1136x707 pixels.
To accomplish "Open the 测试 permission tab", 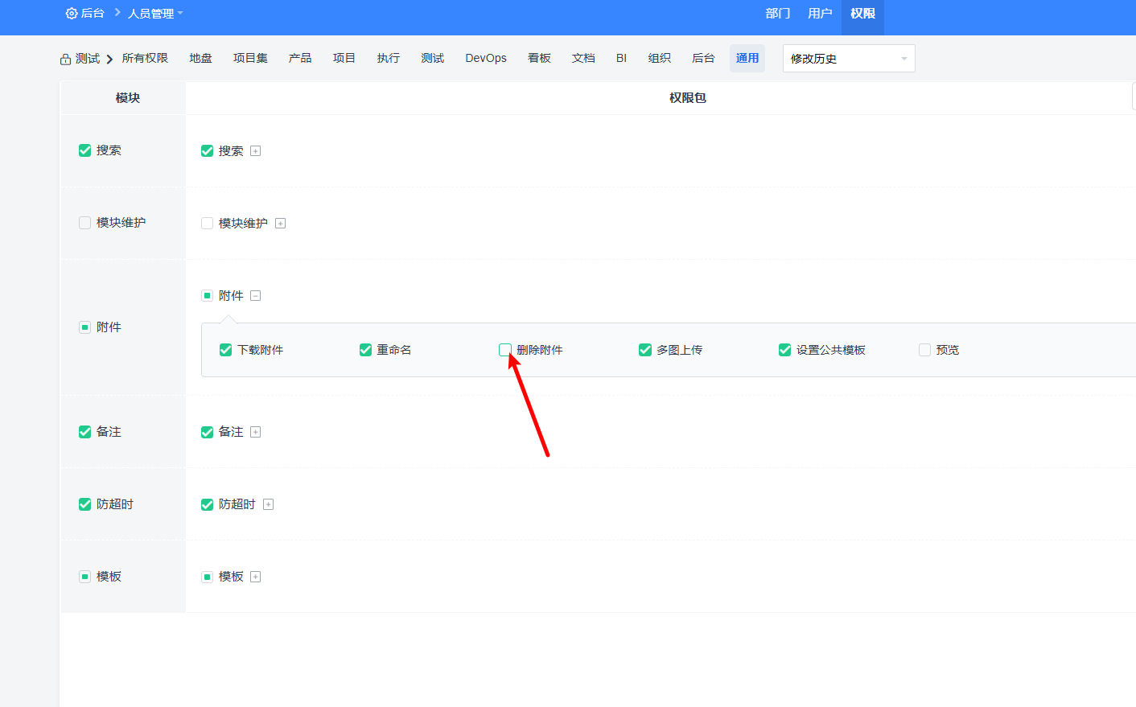I will (x=433, y=58).
